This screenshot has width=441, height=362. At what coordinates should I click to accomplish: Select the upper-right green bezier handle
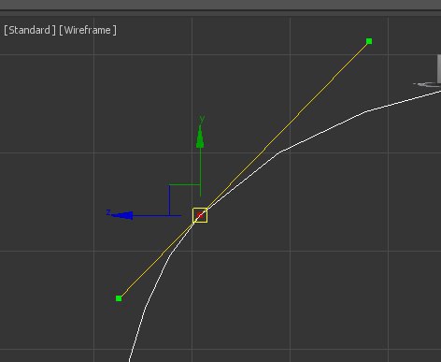369,41
